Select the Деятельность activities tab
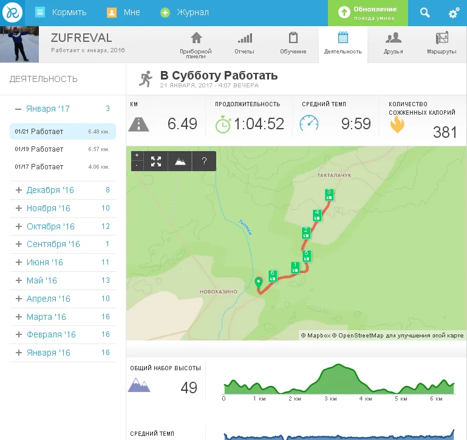The height and width of the screenshot is (440, 467). tap(343, 44)
